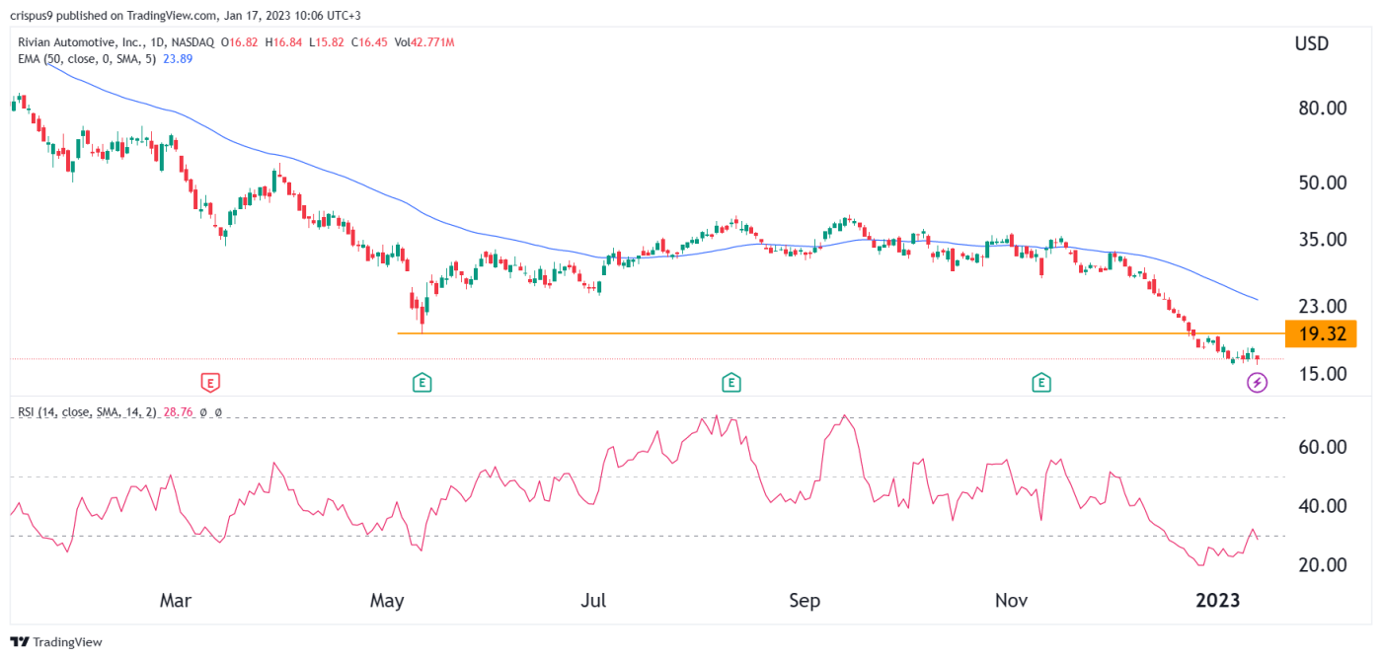Click the volume readout Vol42.771M
The image size is (1382, 659).
[425, 42]
